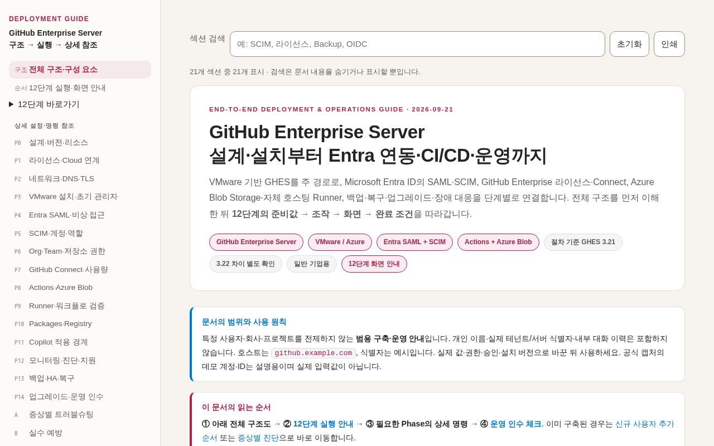This screenshot has height=446, width=714.
Task: Select P8 Actions·Azure Blob link
Action: (x=80, y=288)
